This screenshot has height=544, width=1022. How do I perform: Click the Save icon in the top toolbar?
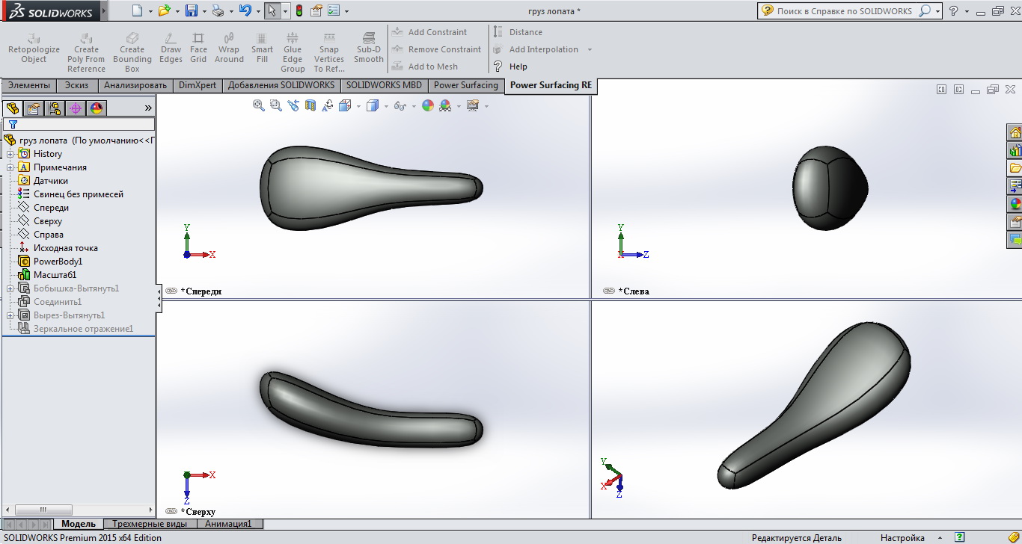click(192, 11)
